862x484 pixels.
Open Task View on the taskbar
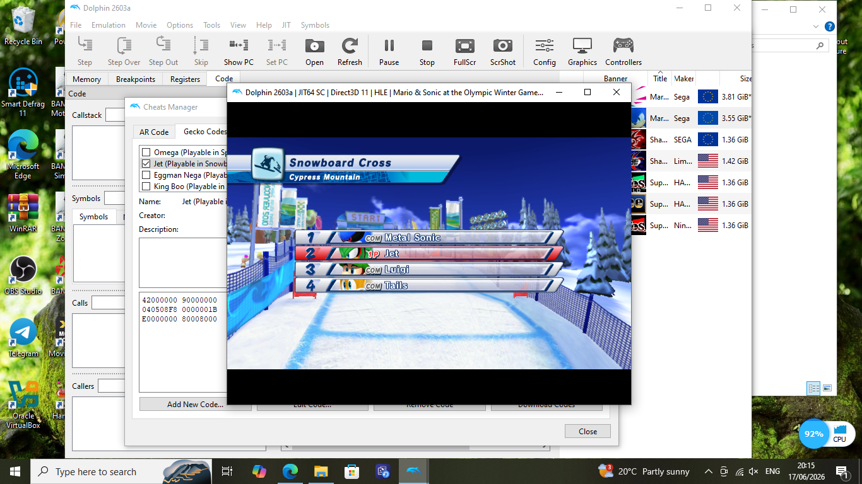click(x=227, y=471)
